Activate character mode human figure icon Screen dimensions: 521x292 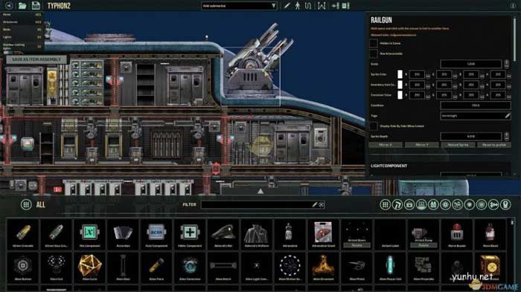(x=298, y=6)
